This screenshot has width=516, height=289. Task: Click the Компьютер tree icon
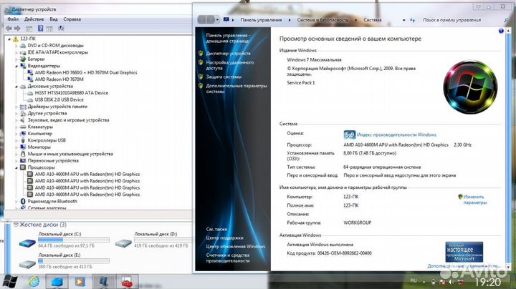[x=23, y=134]
